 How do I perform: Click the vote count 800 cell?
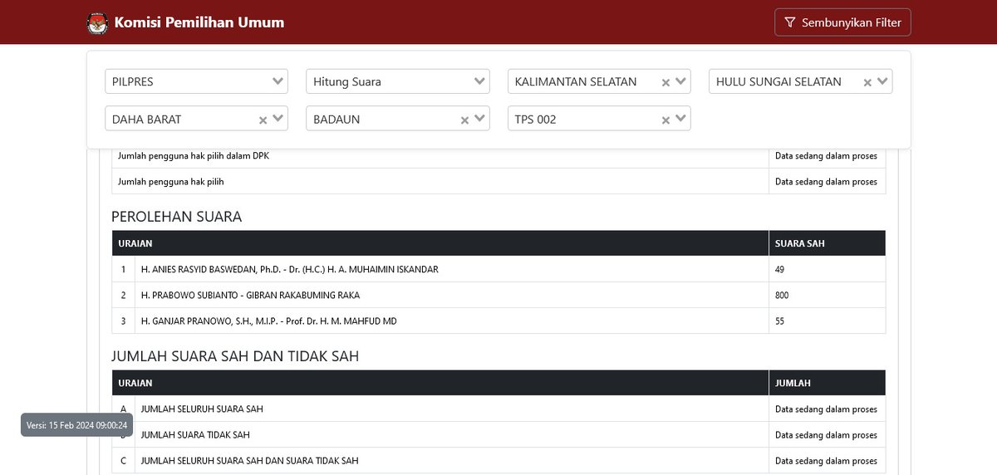pos(827,295)
